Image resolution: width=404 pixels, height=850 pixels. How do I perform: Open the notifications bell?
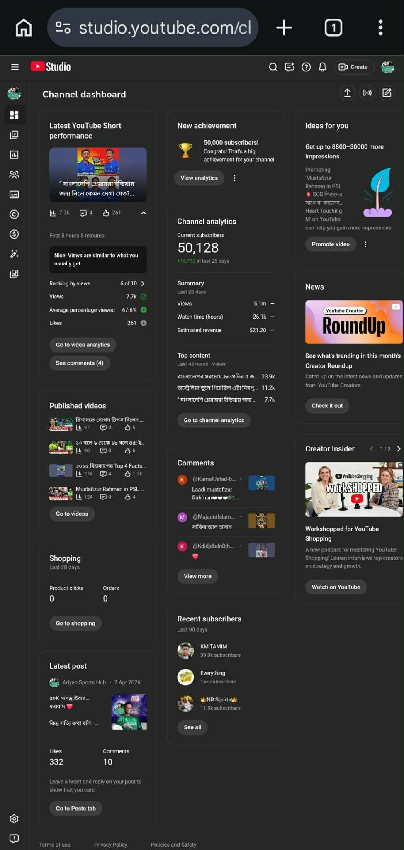pyautogui.click(x=322, y=67)
